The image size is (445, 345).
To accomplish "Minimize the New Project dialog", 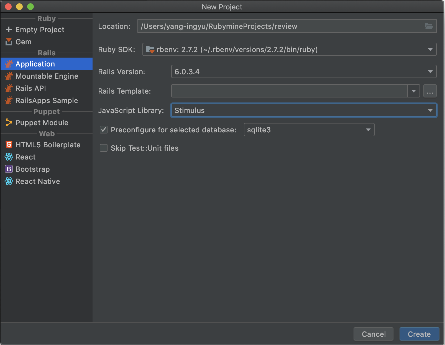I will pyautogui.click(x=19, y=7).
